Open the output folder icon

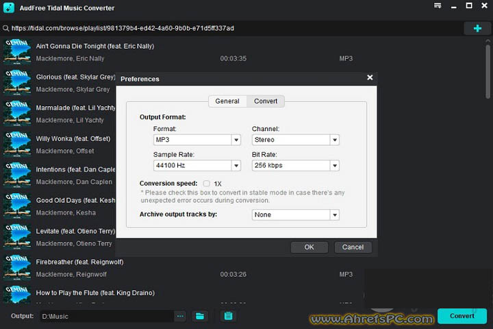click(200, 316)
